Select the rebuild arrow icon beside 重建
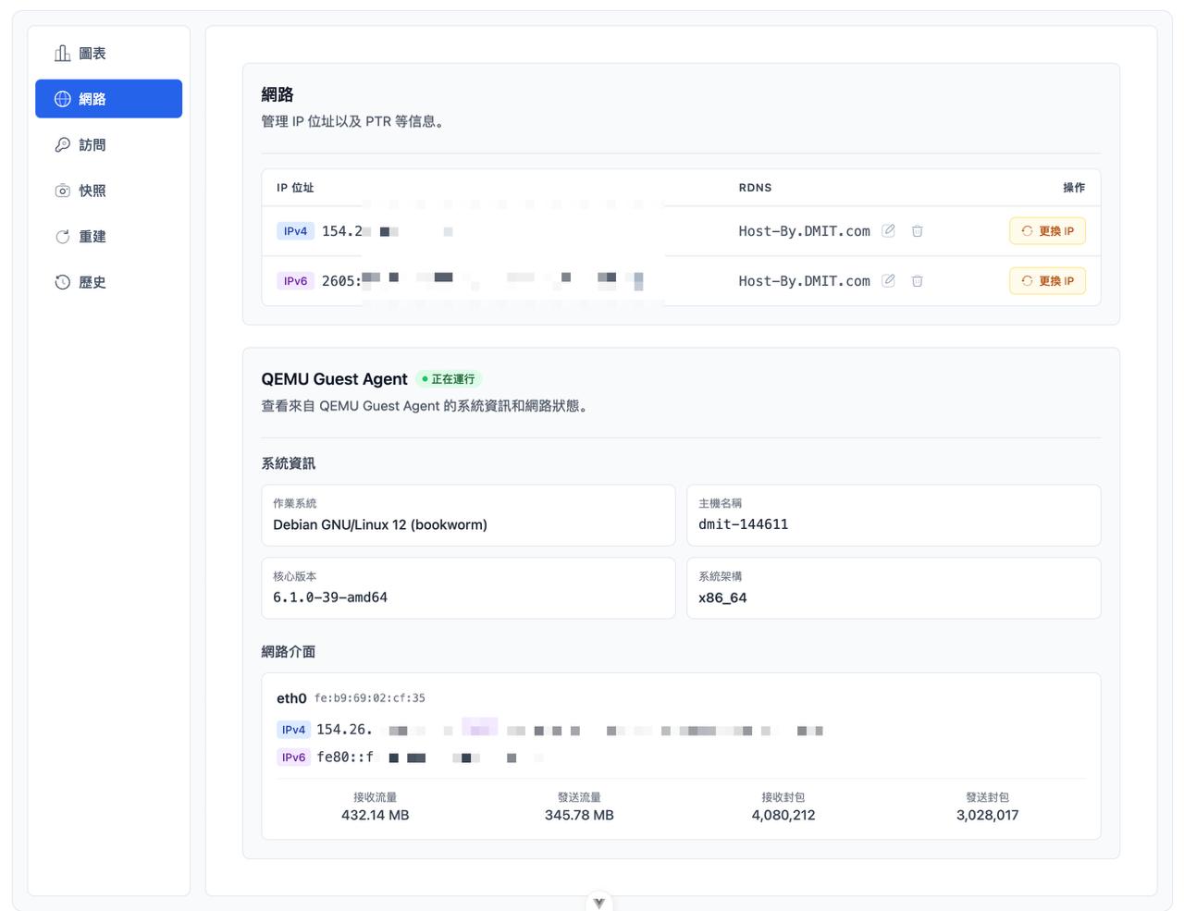This screenshot has height=911, width=1184. tap(61, 236)
